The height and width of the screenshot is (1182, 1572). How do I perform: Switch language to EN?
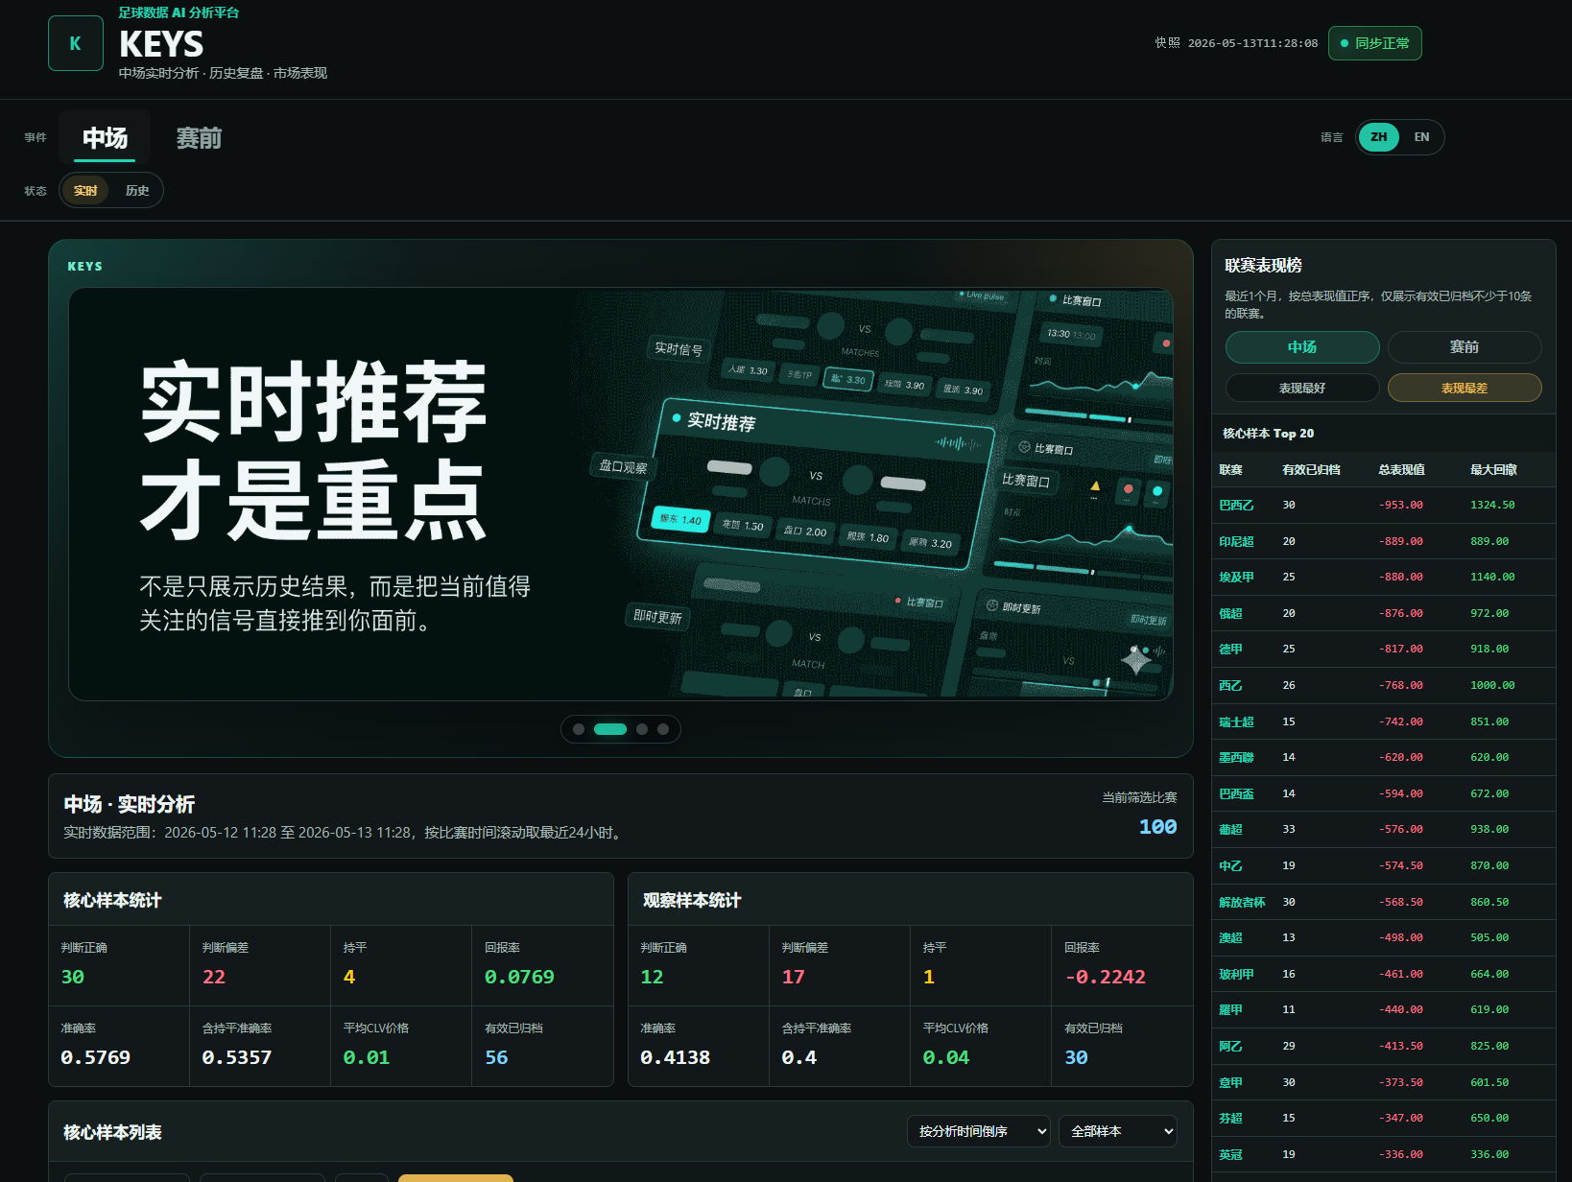coord(1421,137)
